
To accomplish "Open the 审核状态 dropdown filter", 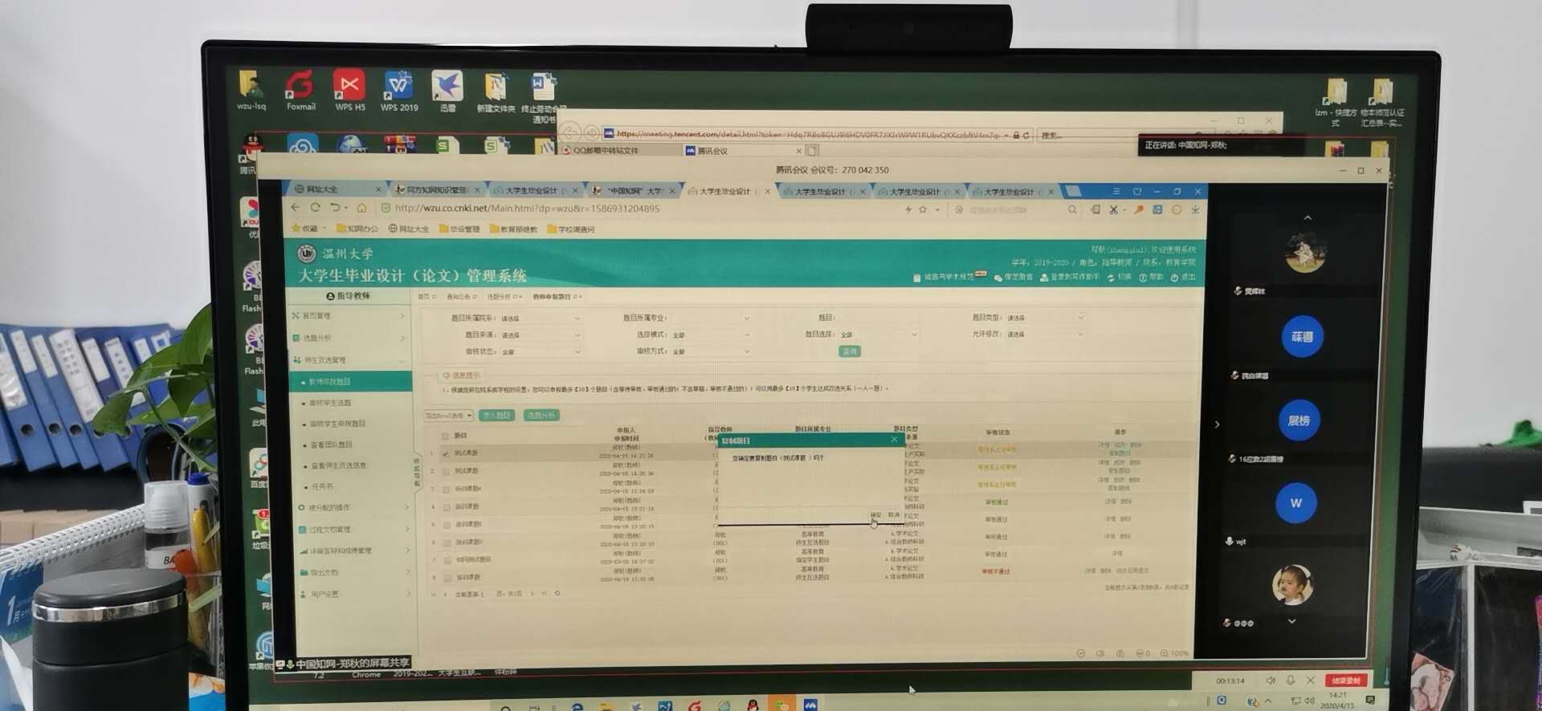I will click(541, 351).
